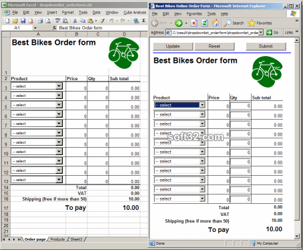Viewport: 303px width, 250px height.
Task: Click the browser vertical scrollbar down arrow
Action: tap(296, 236)
